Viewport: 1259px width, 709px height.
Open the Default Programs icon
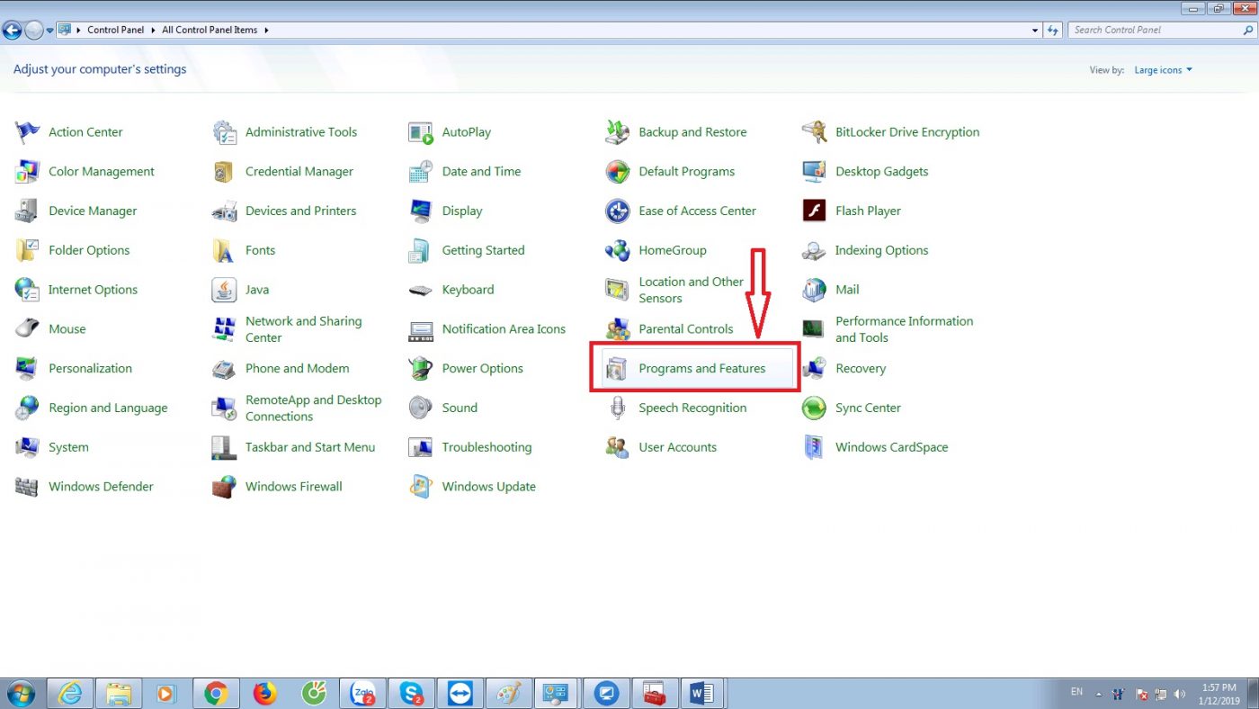pos(617,172)
